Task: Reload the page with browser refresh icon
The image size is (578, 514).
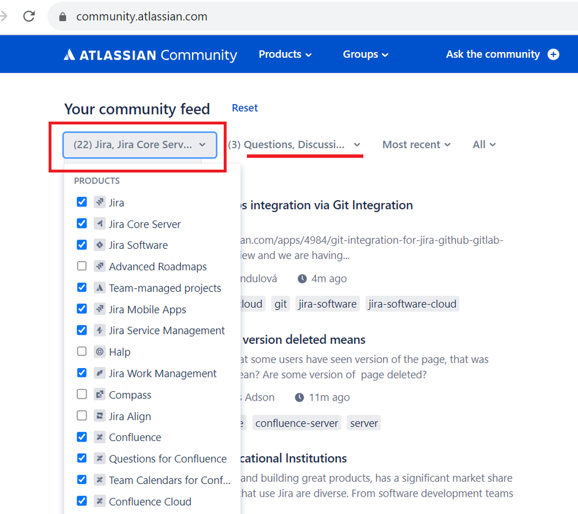Action: pyautogui.click(x=29, y=16)
